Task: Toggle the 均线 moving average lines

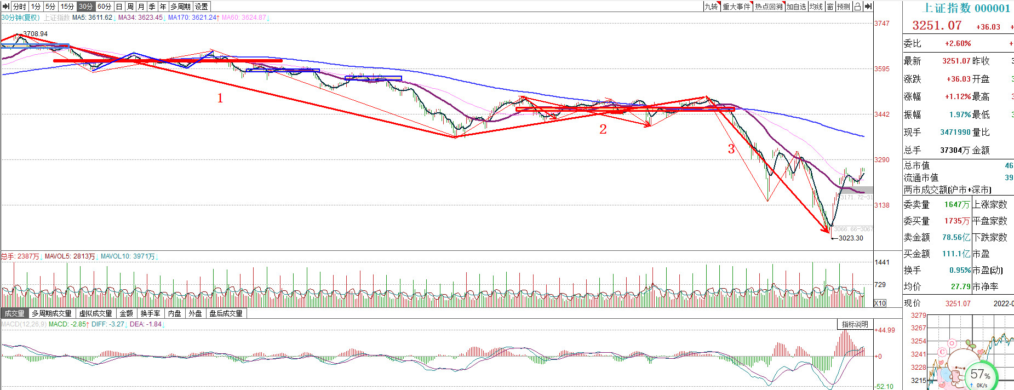Action: coord(816,7)
